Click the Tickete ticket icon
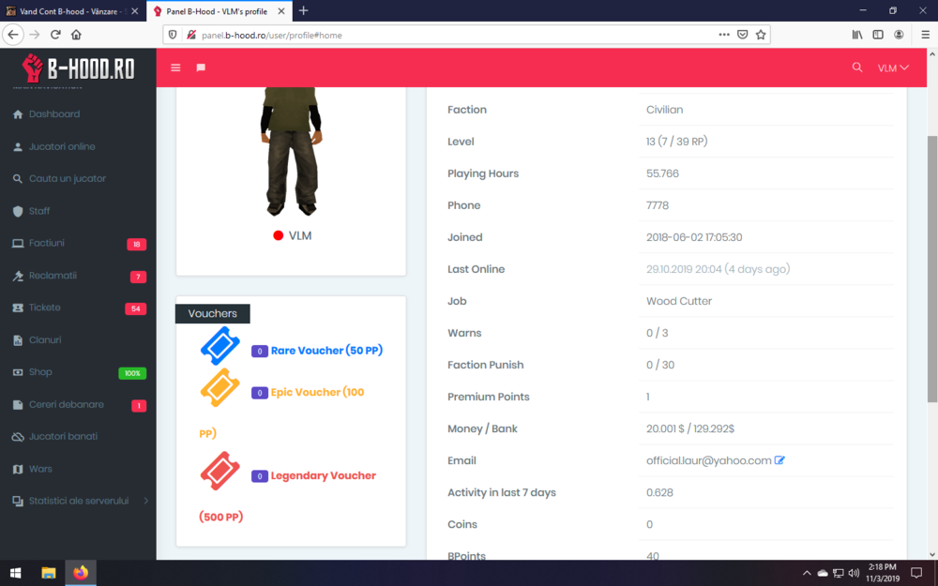The image size is (938, 586). click(x=18, y=308)
